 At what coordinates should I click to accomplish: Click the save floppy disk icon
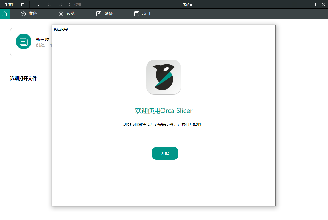(x=39, y=4)
